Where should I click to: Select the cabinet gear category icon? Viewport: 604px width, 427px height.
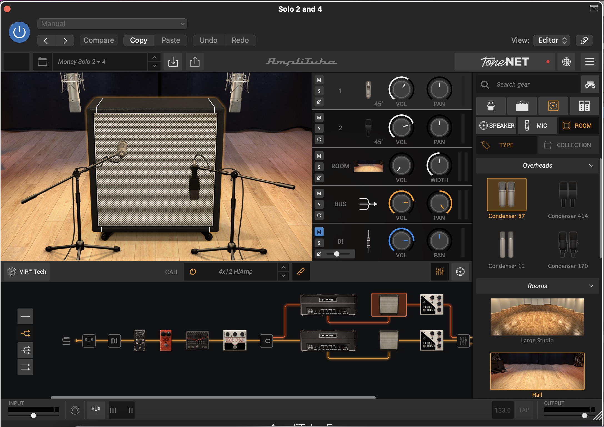coord(553,106)
